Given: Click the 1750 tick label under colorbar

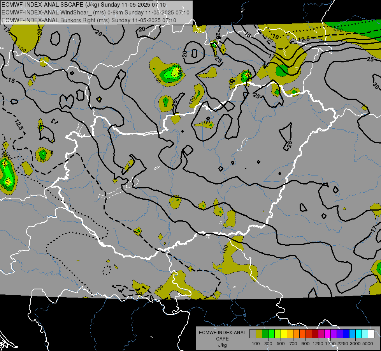Looking at the screenshot, I should click(330, 344).
